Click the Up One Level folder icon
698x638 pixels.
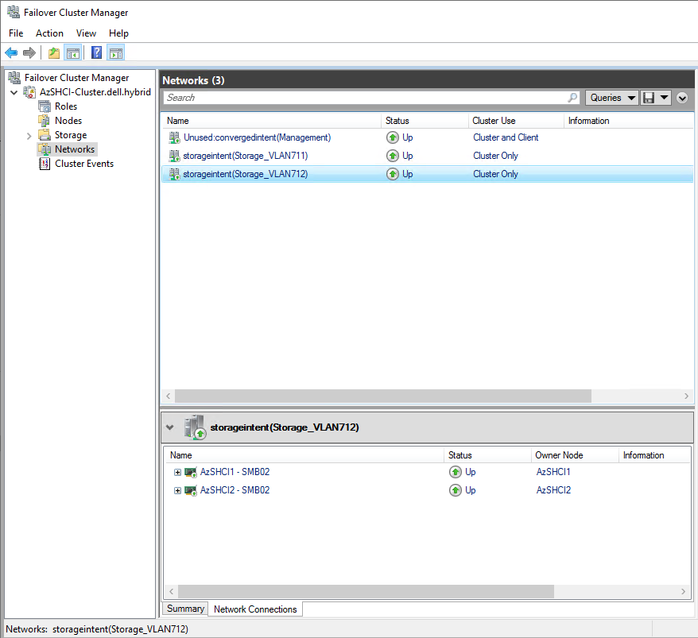point(53,53)
